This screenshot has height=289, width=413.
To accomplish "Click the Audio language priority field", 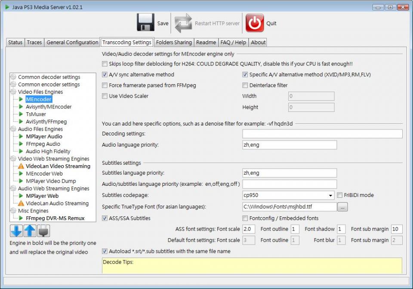I will tap(290, 145).
